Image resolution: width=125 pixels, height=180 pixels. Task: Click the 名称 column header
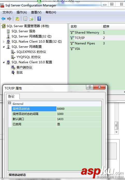(x=85, y=27)
